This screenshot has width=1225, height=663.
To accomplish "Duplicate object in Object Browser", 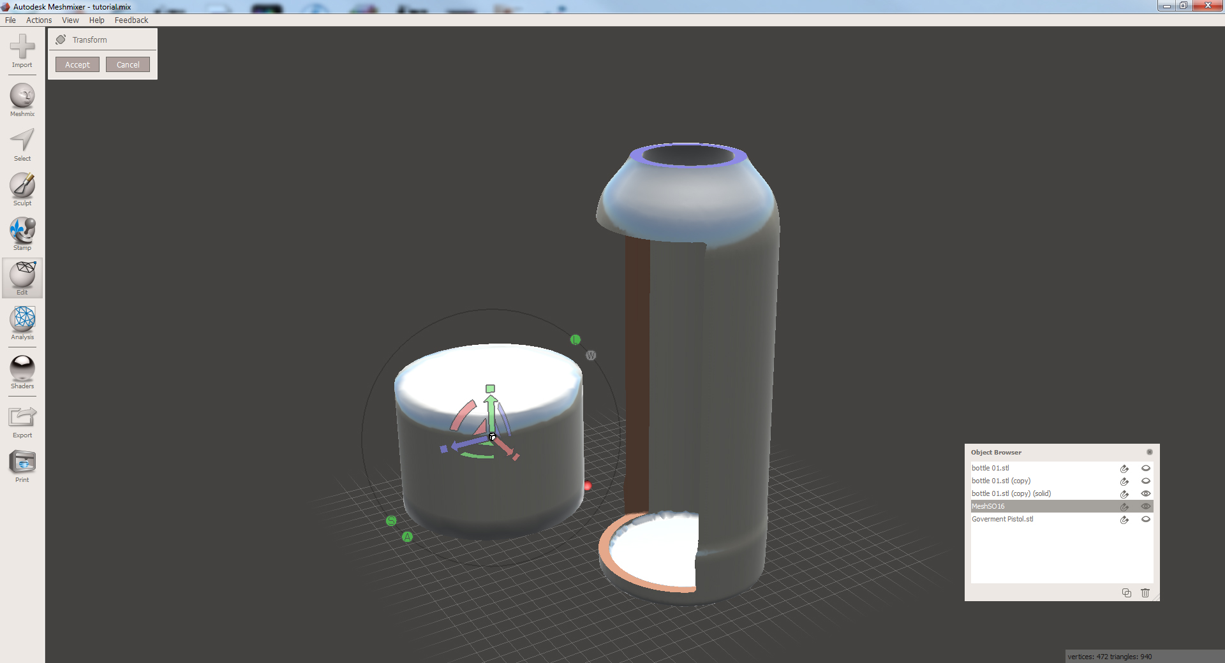I will (1127, 593).
